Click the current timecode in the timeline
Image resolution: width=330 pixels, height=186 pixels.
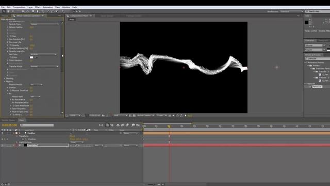(9, 125)
